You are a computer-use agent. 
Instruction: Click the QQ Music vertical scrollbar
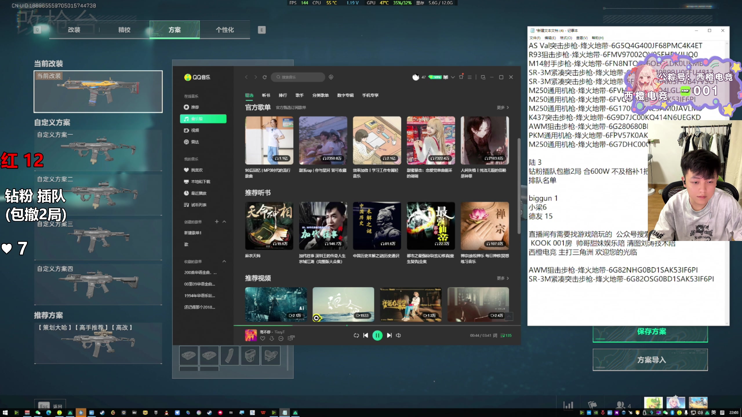click(519, 186)
